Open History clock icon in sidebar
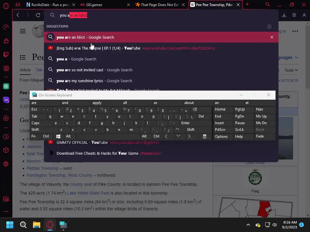Viewport: 310px width, 232px height. point(6,137)
